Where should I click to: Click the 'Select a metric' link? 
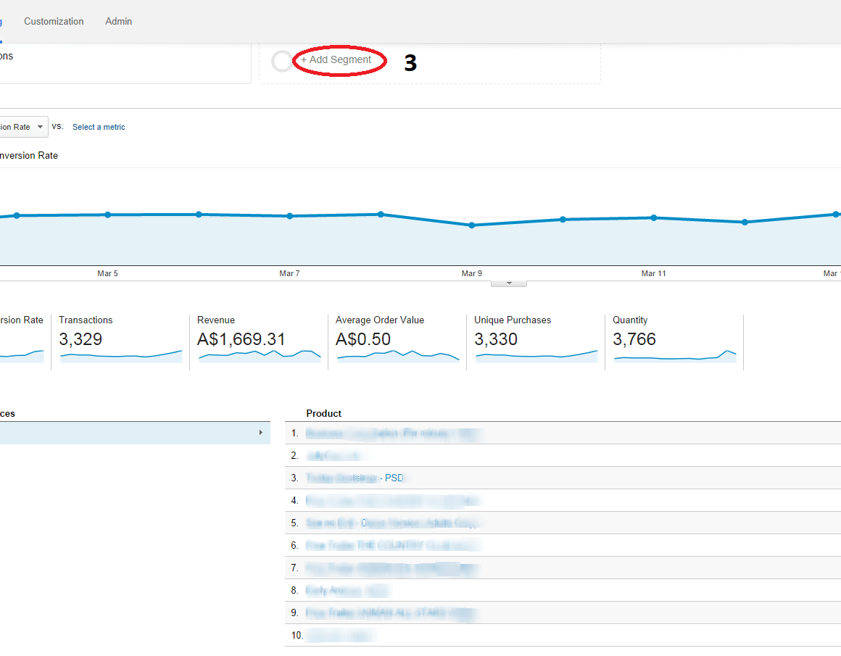(99, 127)
